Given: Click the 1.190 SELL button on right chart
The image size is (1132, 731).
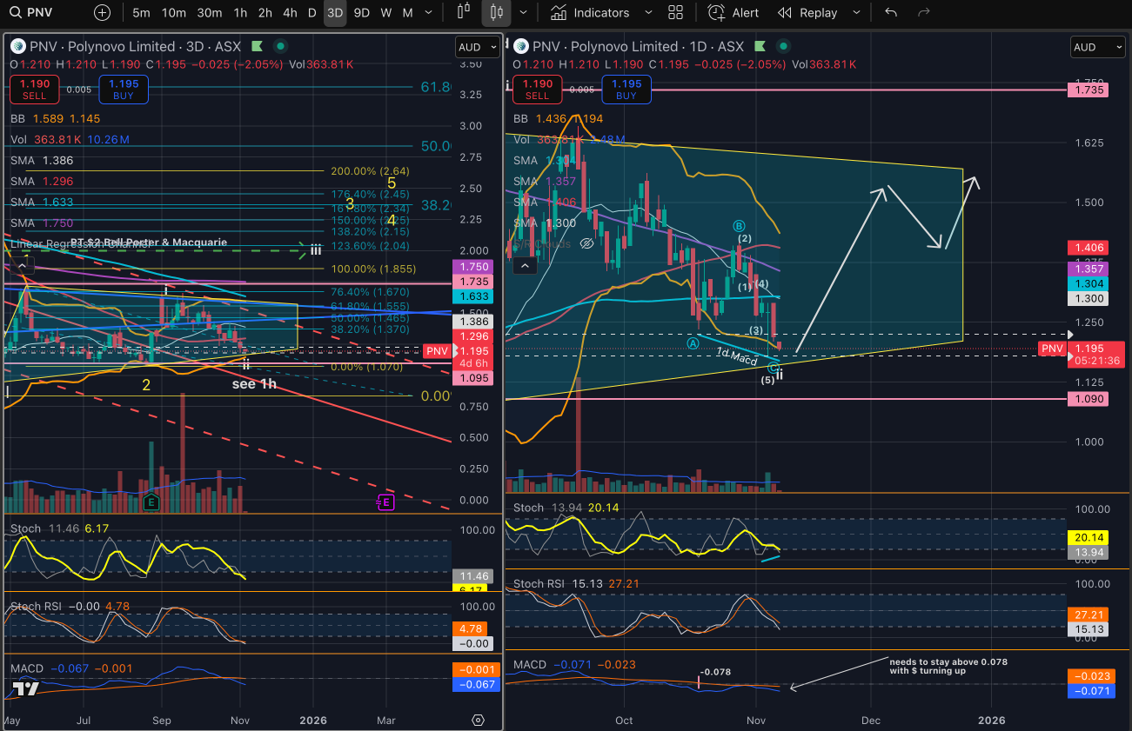Looking at the screenshot, I should point(537,89).
